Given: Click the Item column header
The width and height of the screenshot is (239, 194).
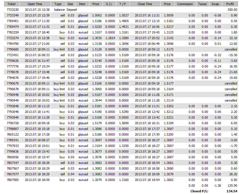Looking at the screenshot, I should click(82, 4).
